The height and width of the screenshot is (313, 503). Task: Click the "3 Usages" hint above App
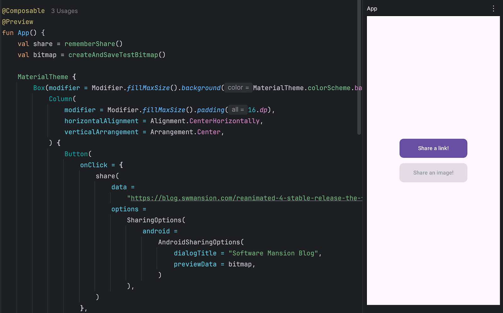click(x=64, y=11)
